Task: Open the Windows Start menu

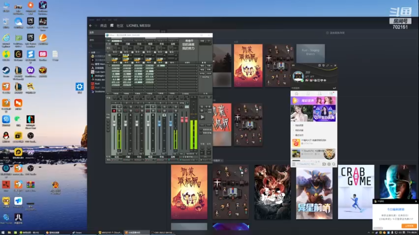Action: tap(3, 232)
